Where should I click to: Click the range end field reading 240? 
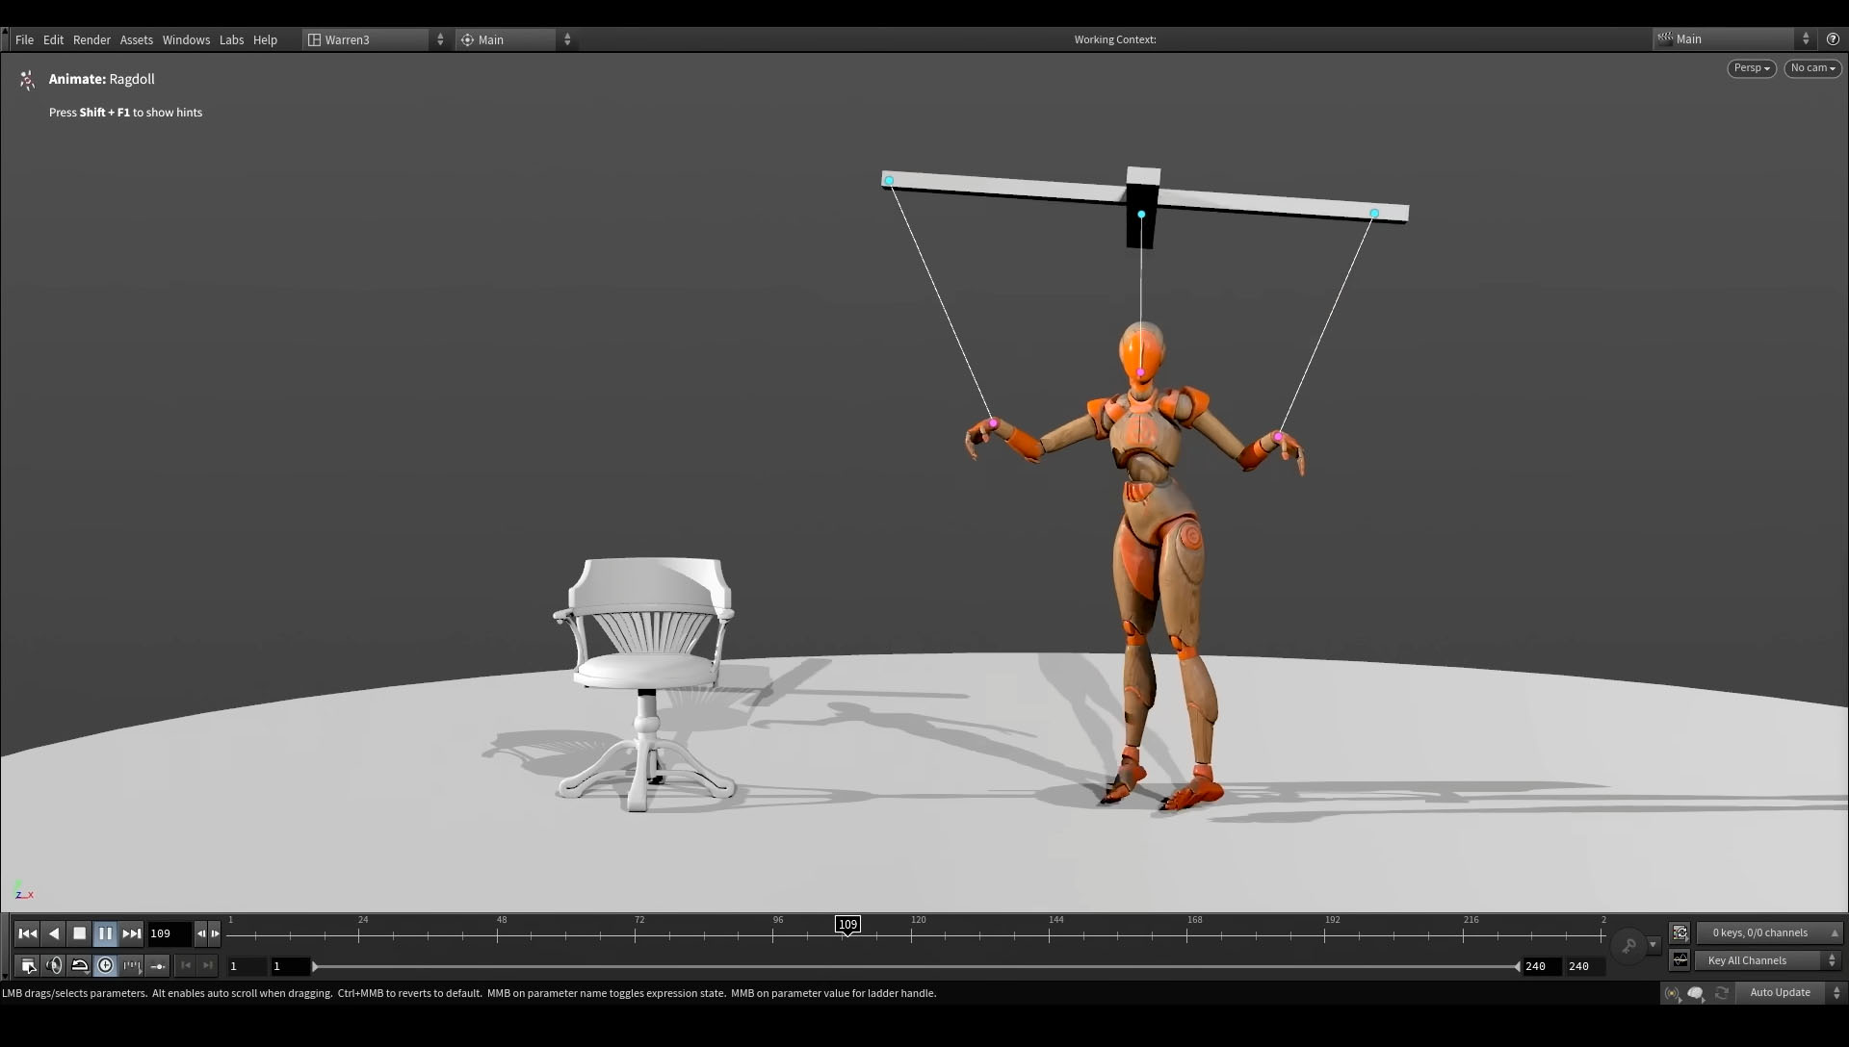pyautogui.click(x=1541, y=966)
